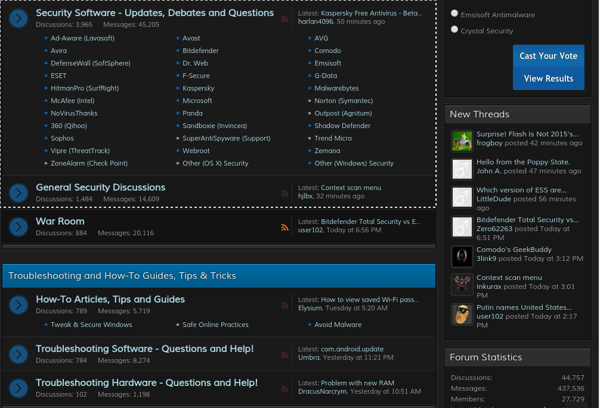Viewport: 600px width, 408px height.
Task: Open the ESET subforum
Action: (x=58, y=76)
